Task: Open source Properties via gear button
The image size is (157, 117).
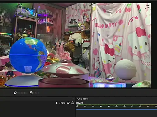Action: [21, 93]
